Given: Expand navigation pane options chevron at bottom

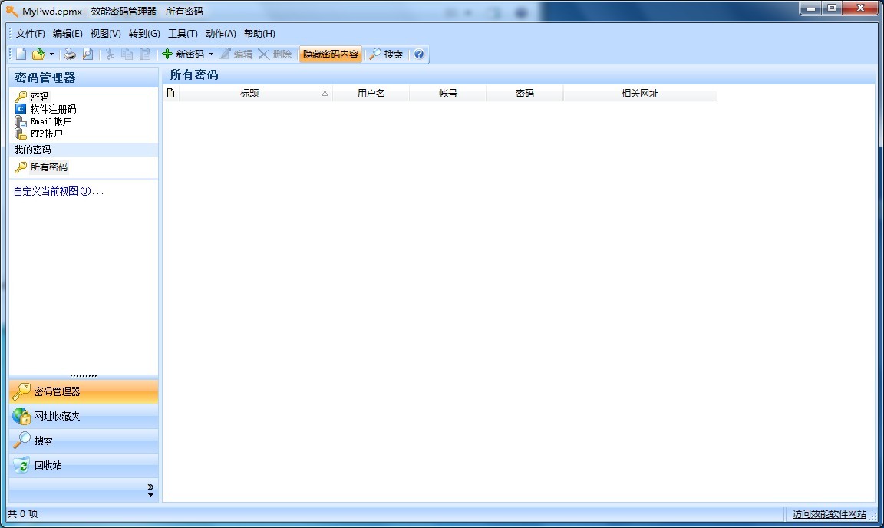Looking at the screenshot, I should click(x=150, y=490).
